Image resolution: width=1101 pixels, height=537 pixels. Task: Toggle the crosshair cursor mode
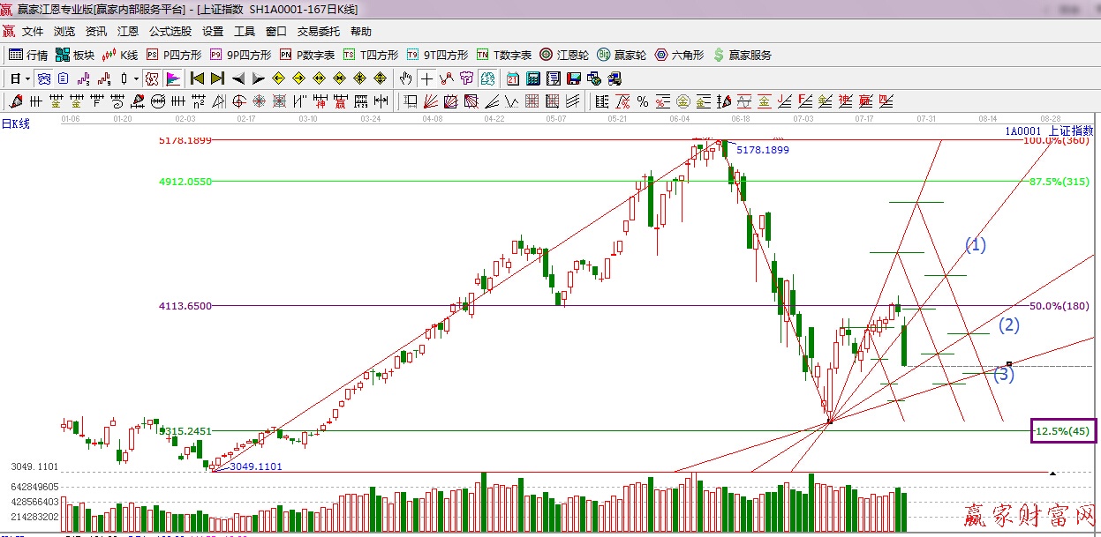[x=426, y=78]
